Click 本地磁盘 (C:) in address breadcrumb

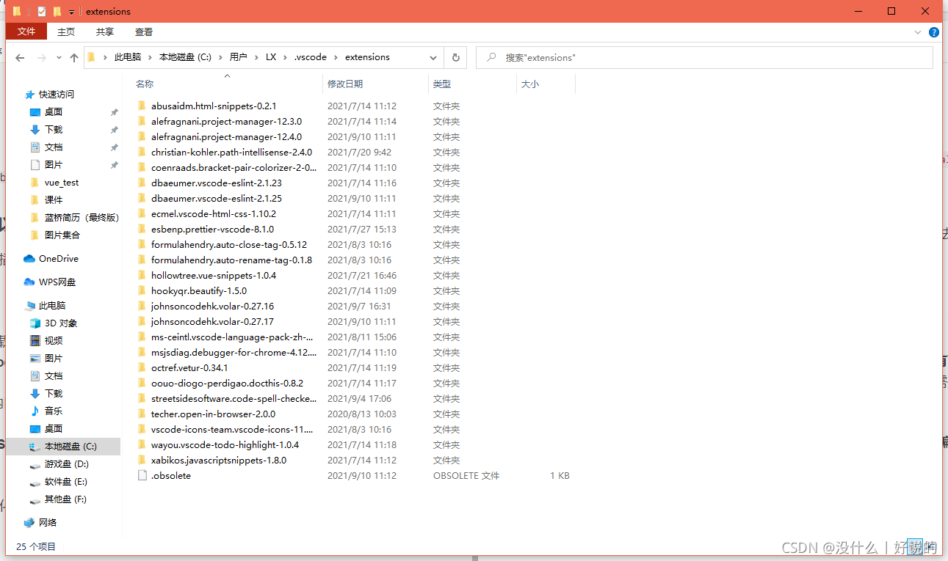pyautogui.click(x=185, y=57)
